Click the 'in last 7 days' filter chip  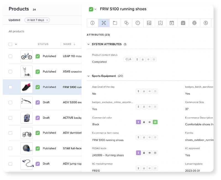(37, 20)
